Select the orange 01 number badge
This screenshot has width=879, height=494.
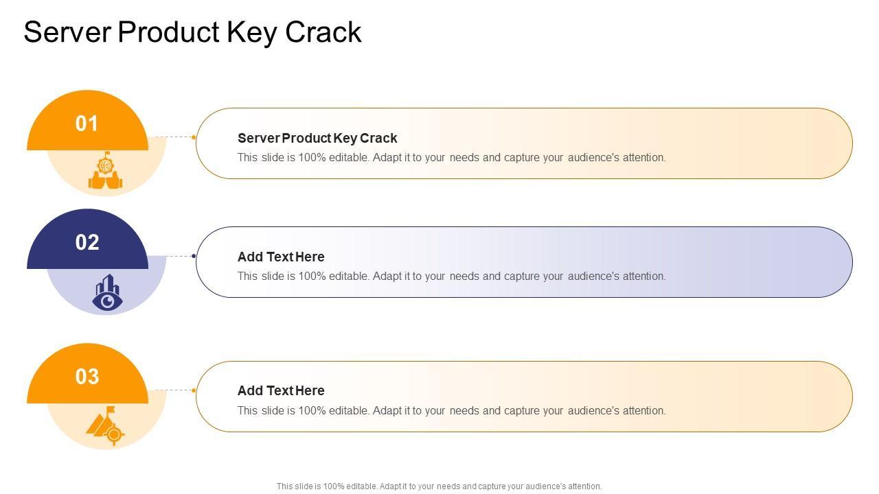[x=87, y=124]
